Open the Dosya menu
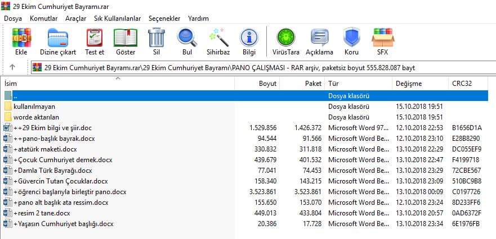 13,19
